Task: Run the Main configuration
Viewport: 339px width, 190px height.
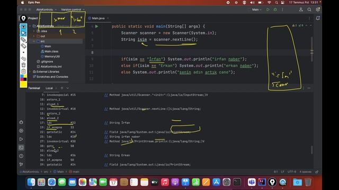Action: (x=268, y=9)
